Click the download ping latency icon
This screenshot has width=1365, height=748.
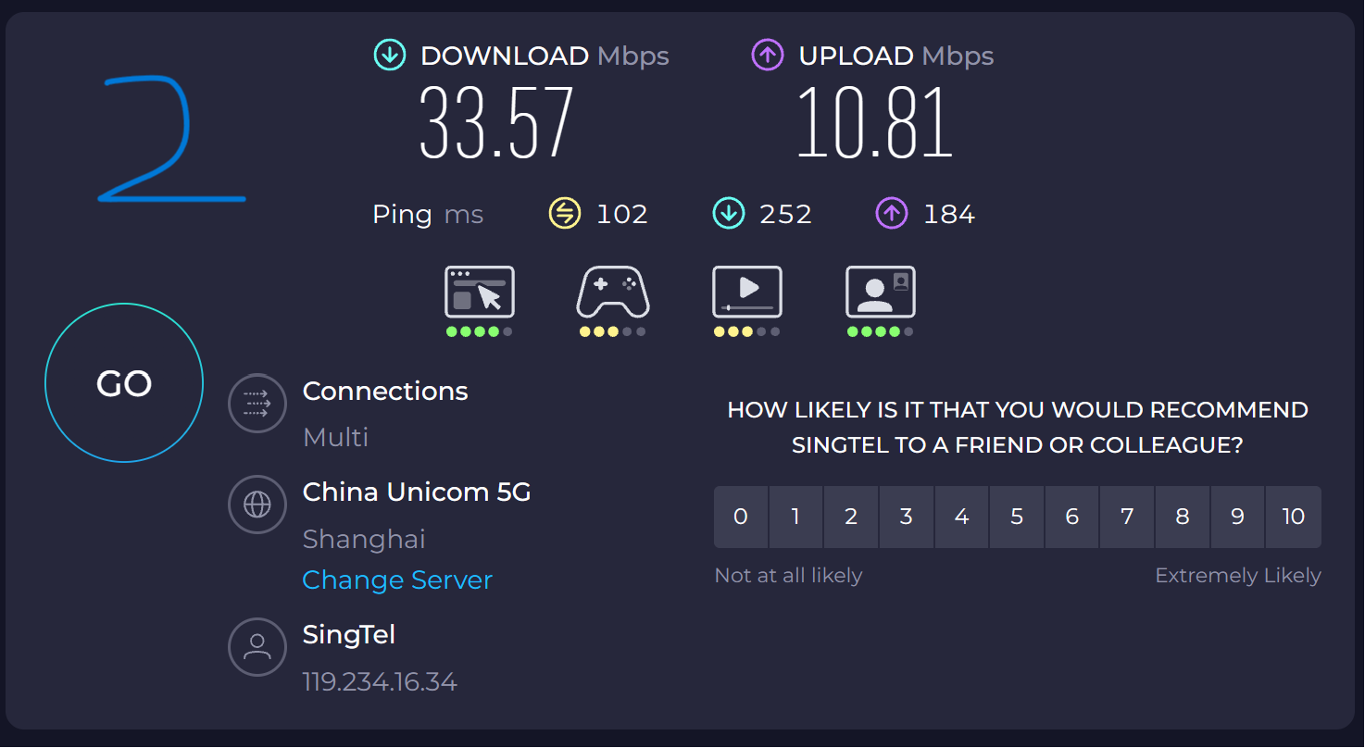point(728,214)
